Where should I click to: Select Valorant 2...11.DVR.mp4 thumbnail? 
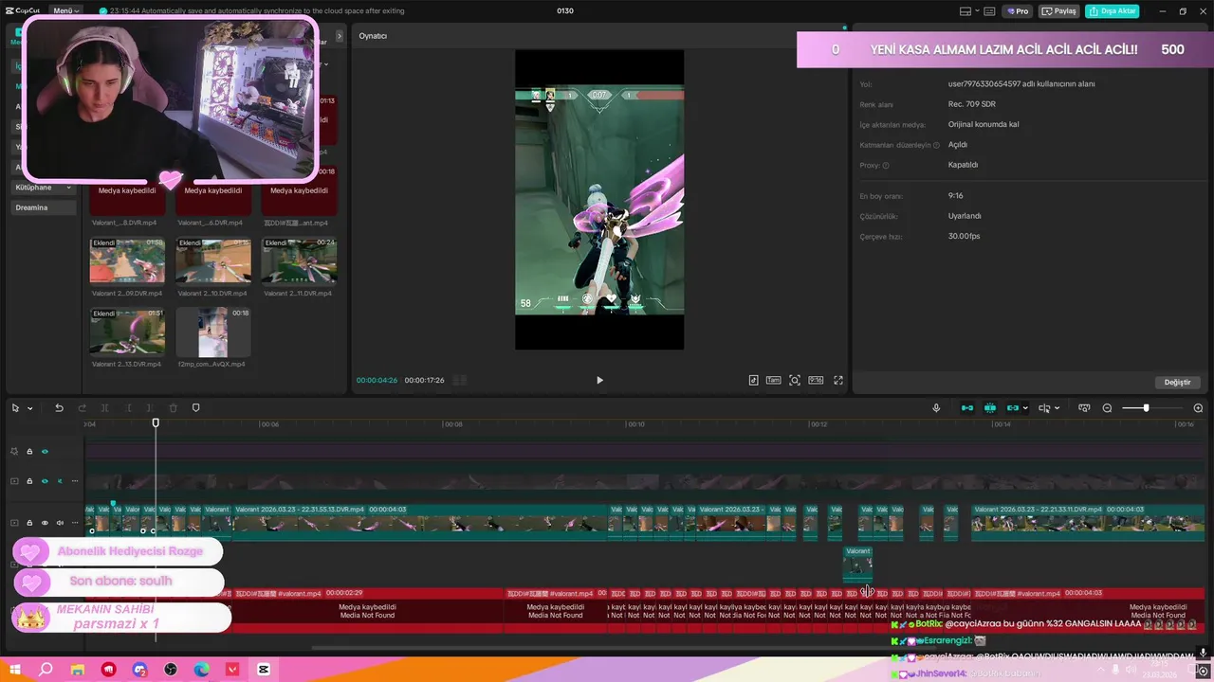point(299,260)
